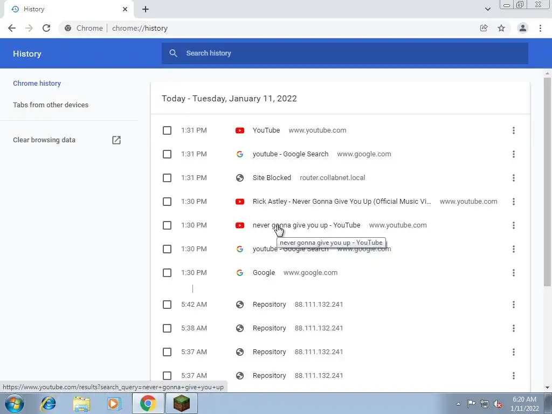Check the box for youtube - Google Search 1:31 PM
Image resolution: width=552 pixels, height=414 pixels.
click(167, 154)
